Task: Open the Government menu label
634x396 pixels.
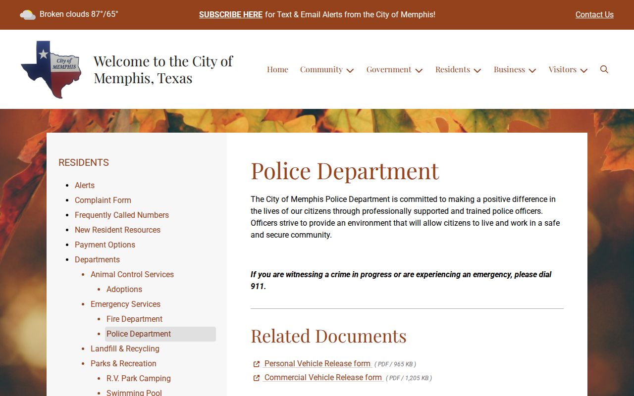Action: click(389, 69)
